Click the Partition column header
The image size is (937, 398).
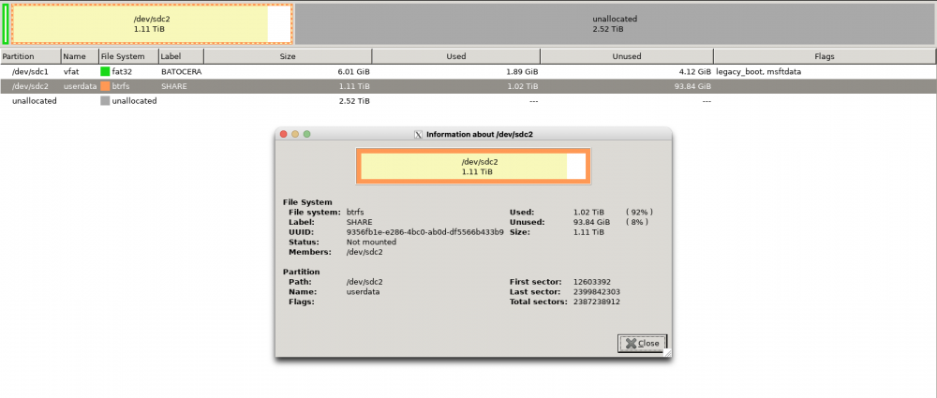tap(30, 56)
